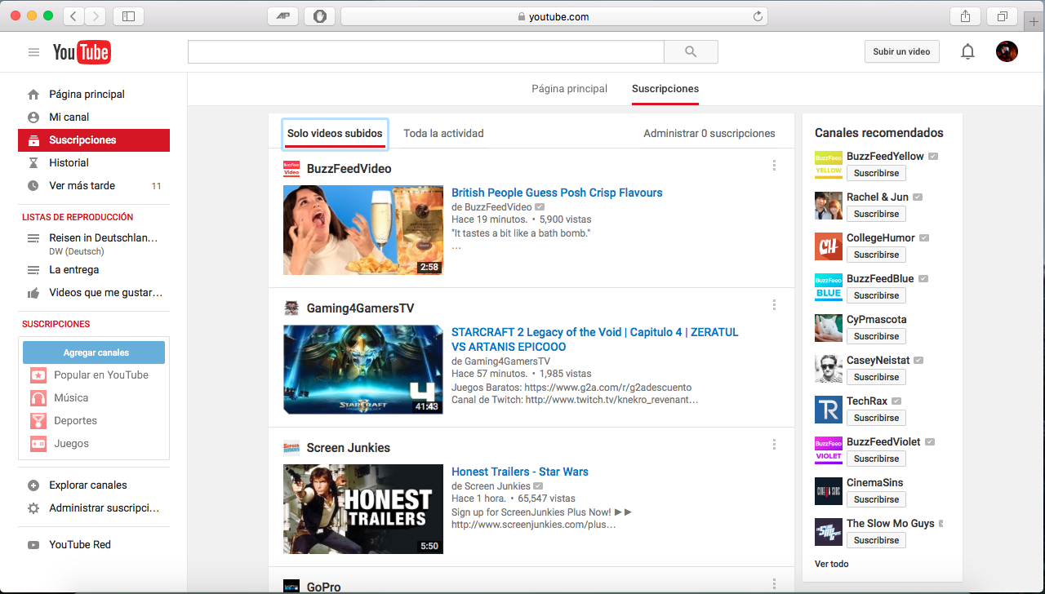This screenshot has height=594, width=1045.
Task: Click the TechRax channel logo
Action: pyautogui.click(x=829, y=410)
